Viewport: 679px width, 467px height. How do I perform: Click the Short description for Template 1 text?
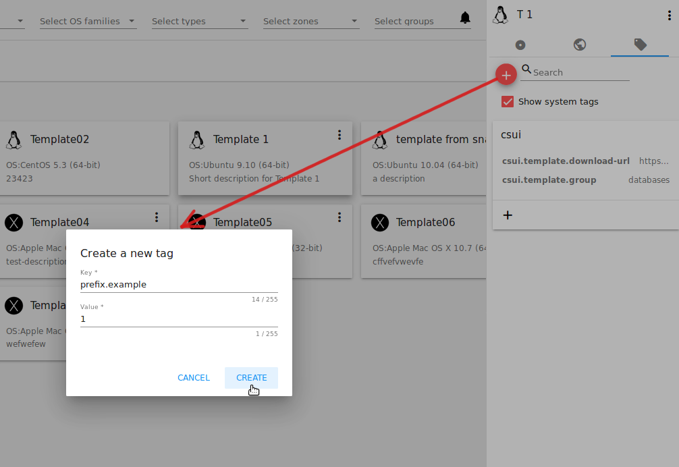point(254,179)
